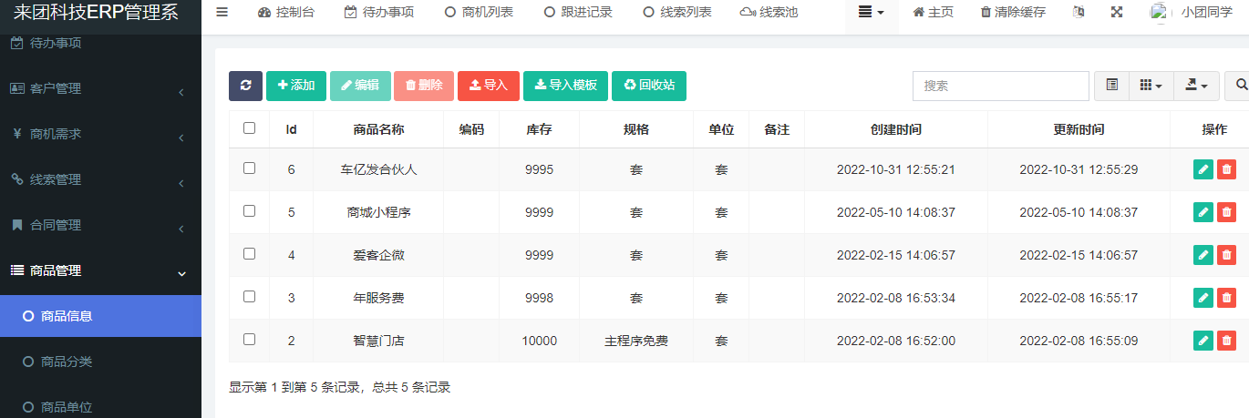Sort by the 更新时间 column header

pyautogui.click(x=1079, y=129)
